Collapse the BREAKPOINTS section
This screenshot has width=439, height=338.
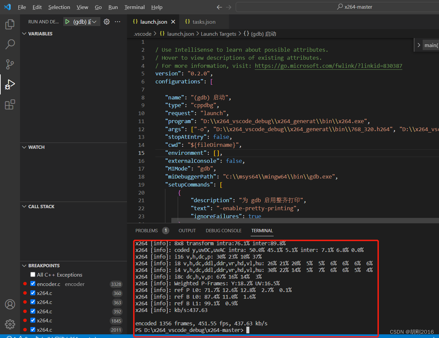point(24,265)
